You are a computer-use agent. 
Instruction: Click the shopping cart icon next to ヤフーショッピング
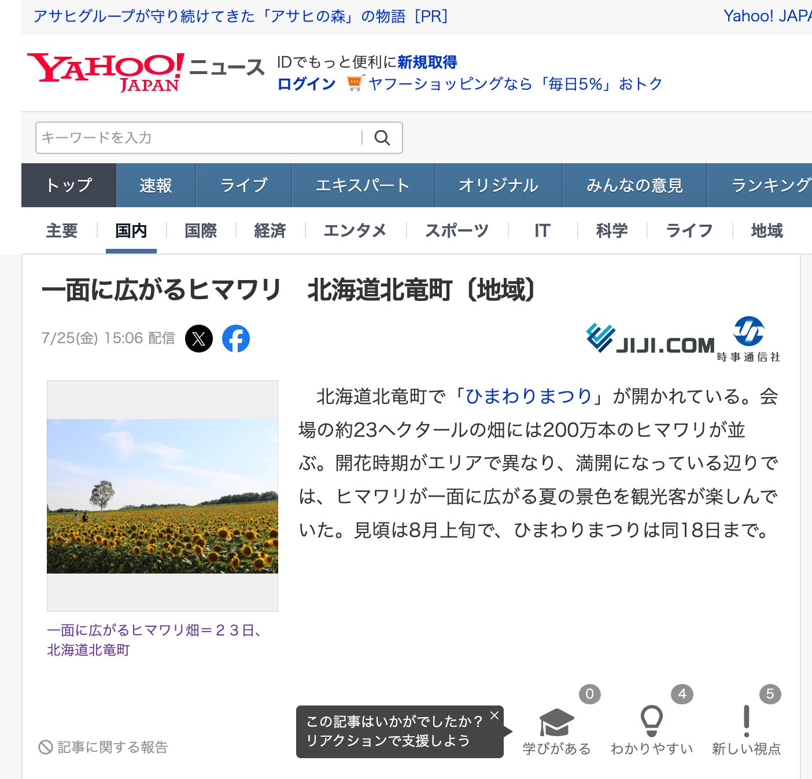pyautogui.click(x=355, y=83)
